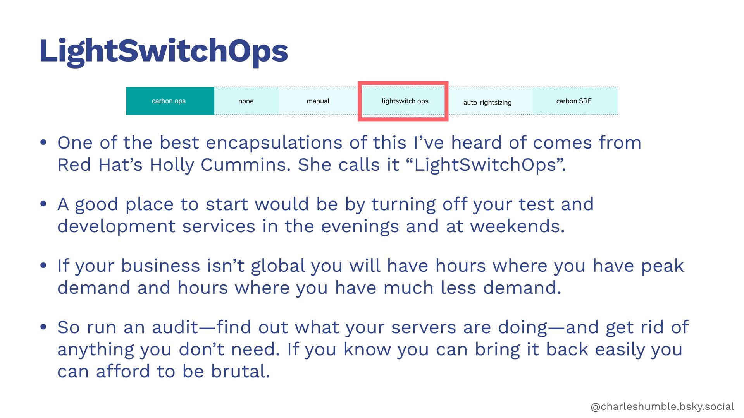Click the 'carbon SRE' stage segment
This screenshot has width=744, height=418.
pyautogui.click(x=574, y=101)
